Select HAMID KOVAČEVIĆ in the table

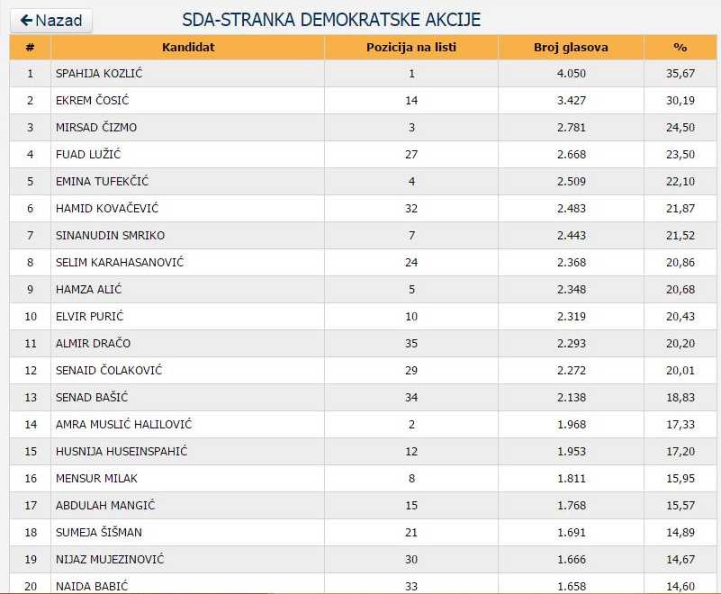click(x=106, y=209)
